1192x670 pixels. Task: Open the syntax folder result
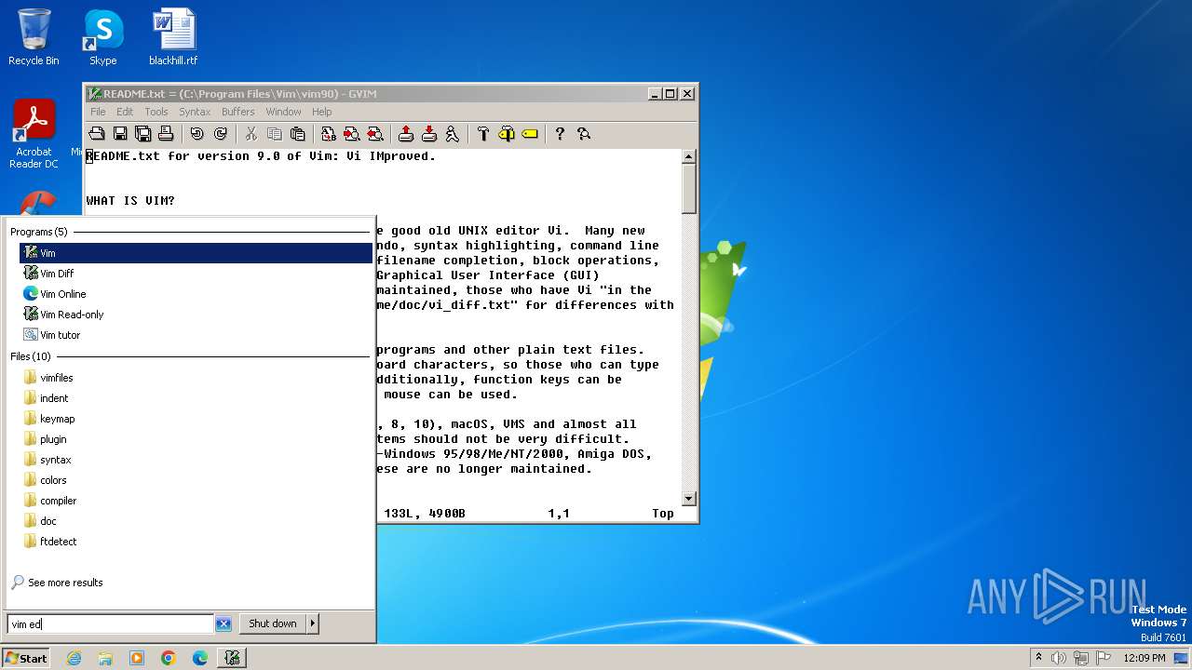[x=196, y=460]
